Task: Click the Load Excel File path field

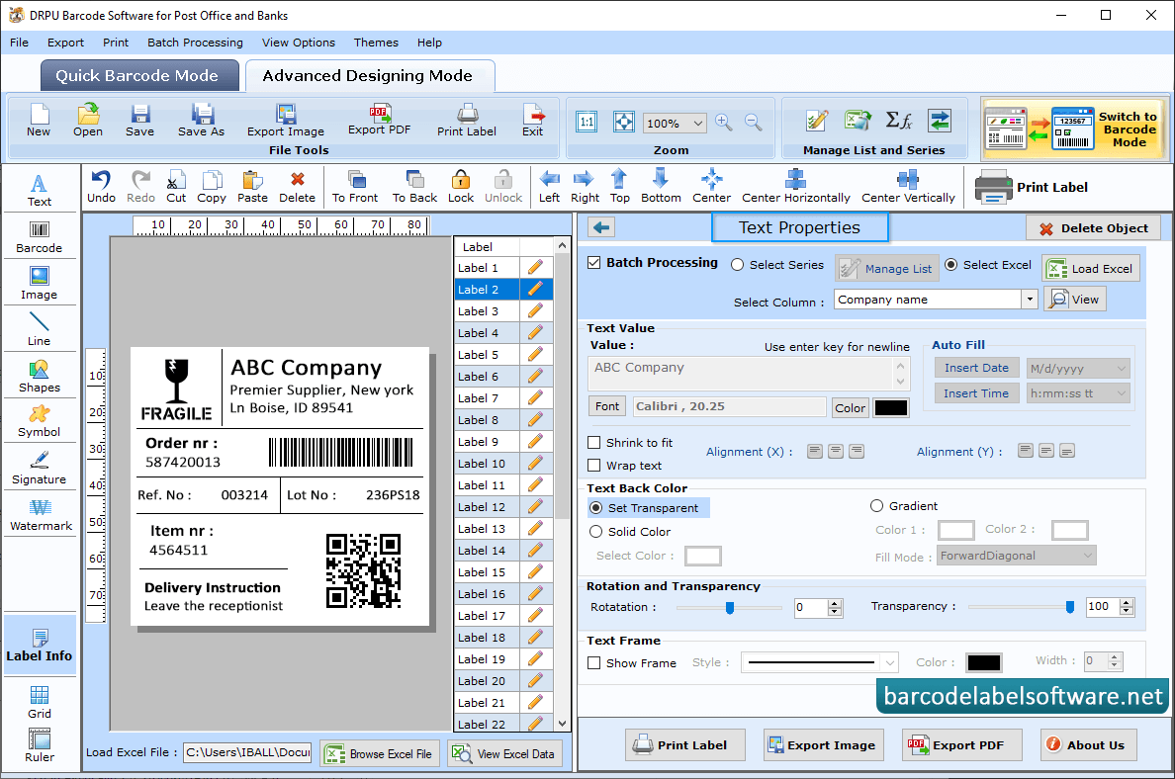Action: pyautogui.click(x=247, y=752)
